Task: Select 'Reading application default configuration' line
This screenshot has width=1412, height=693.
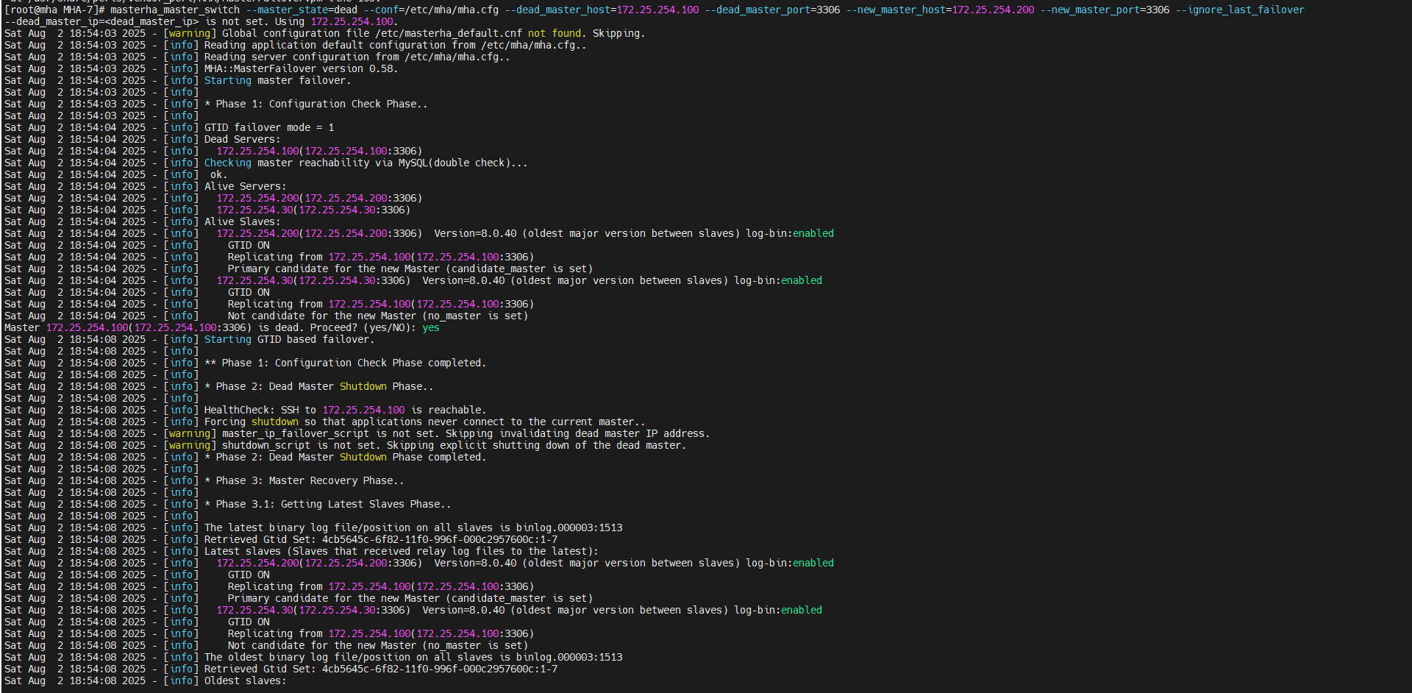Action: tap(396, 45)
